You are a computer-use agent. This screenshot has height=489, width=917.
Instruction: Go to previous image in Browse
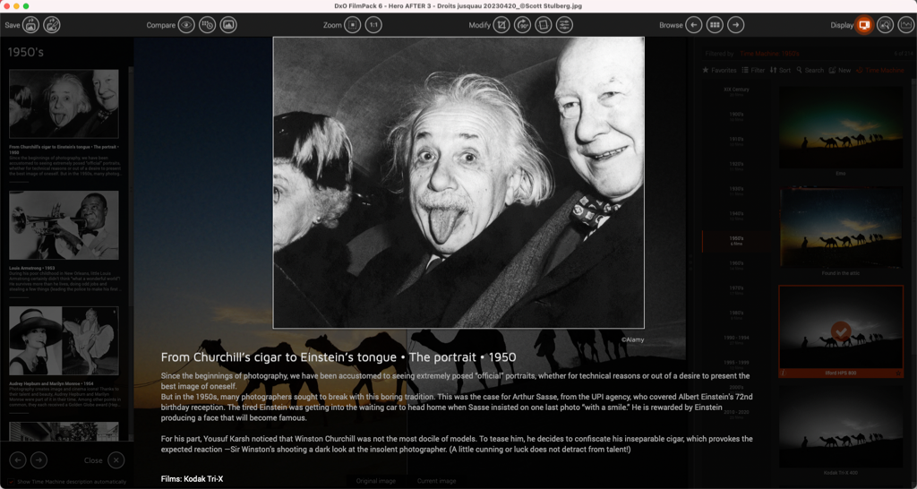point(694,25)
